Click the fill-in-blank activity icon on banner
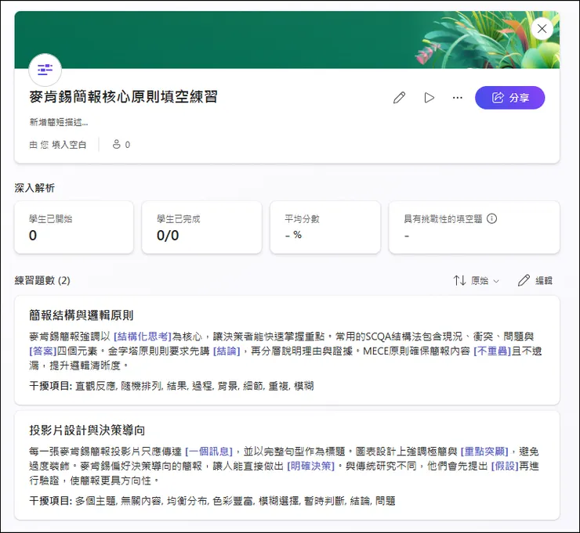Image resolution: width=580 pixels, height=533 pixels. click(45, 70)
